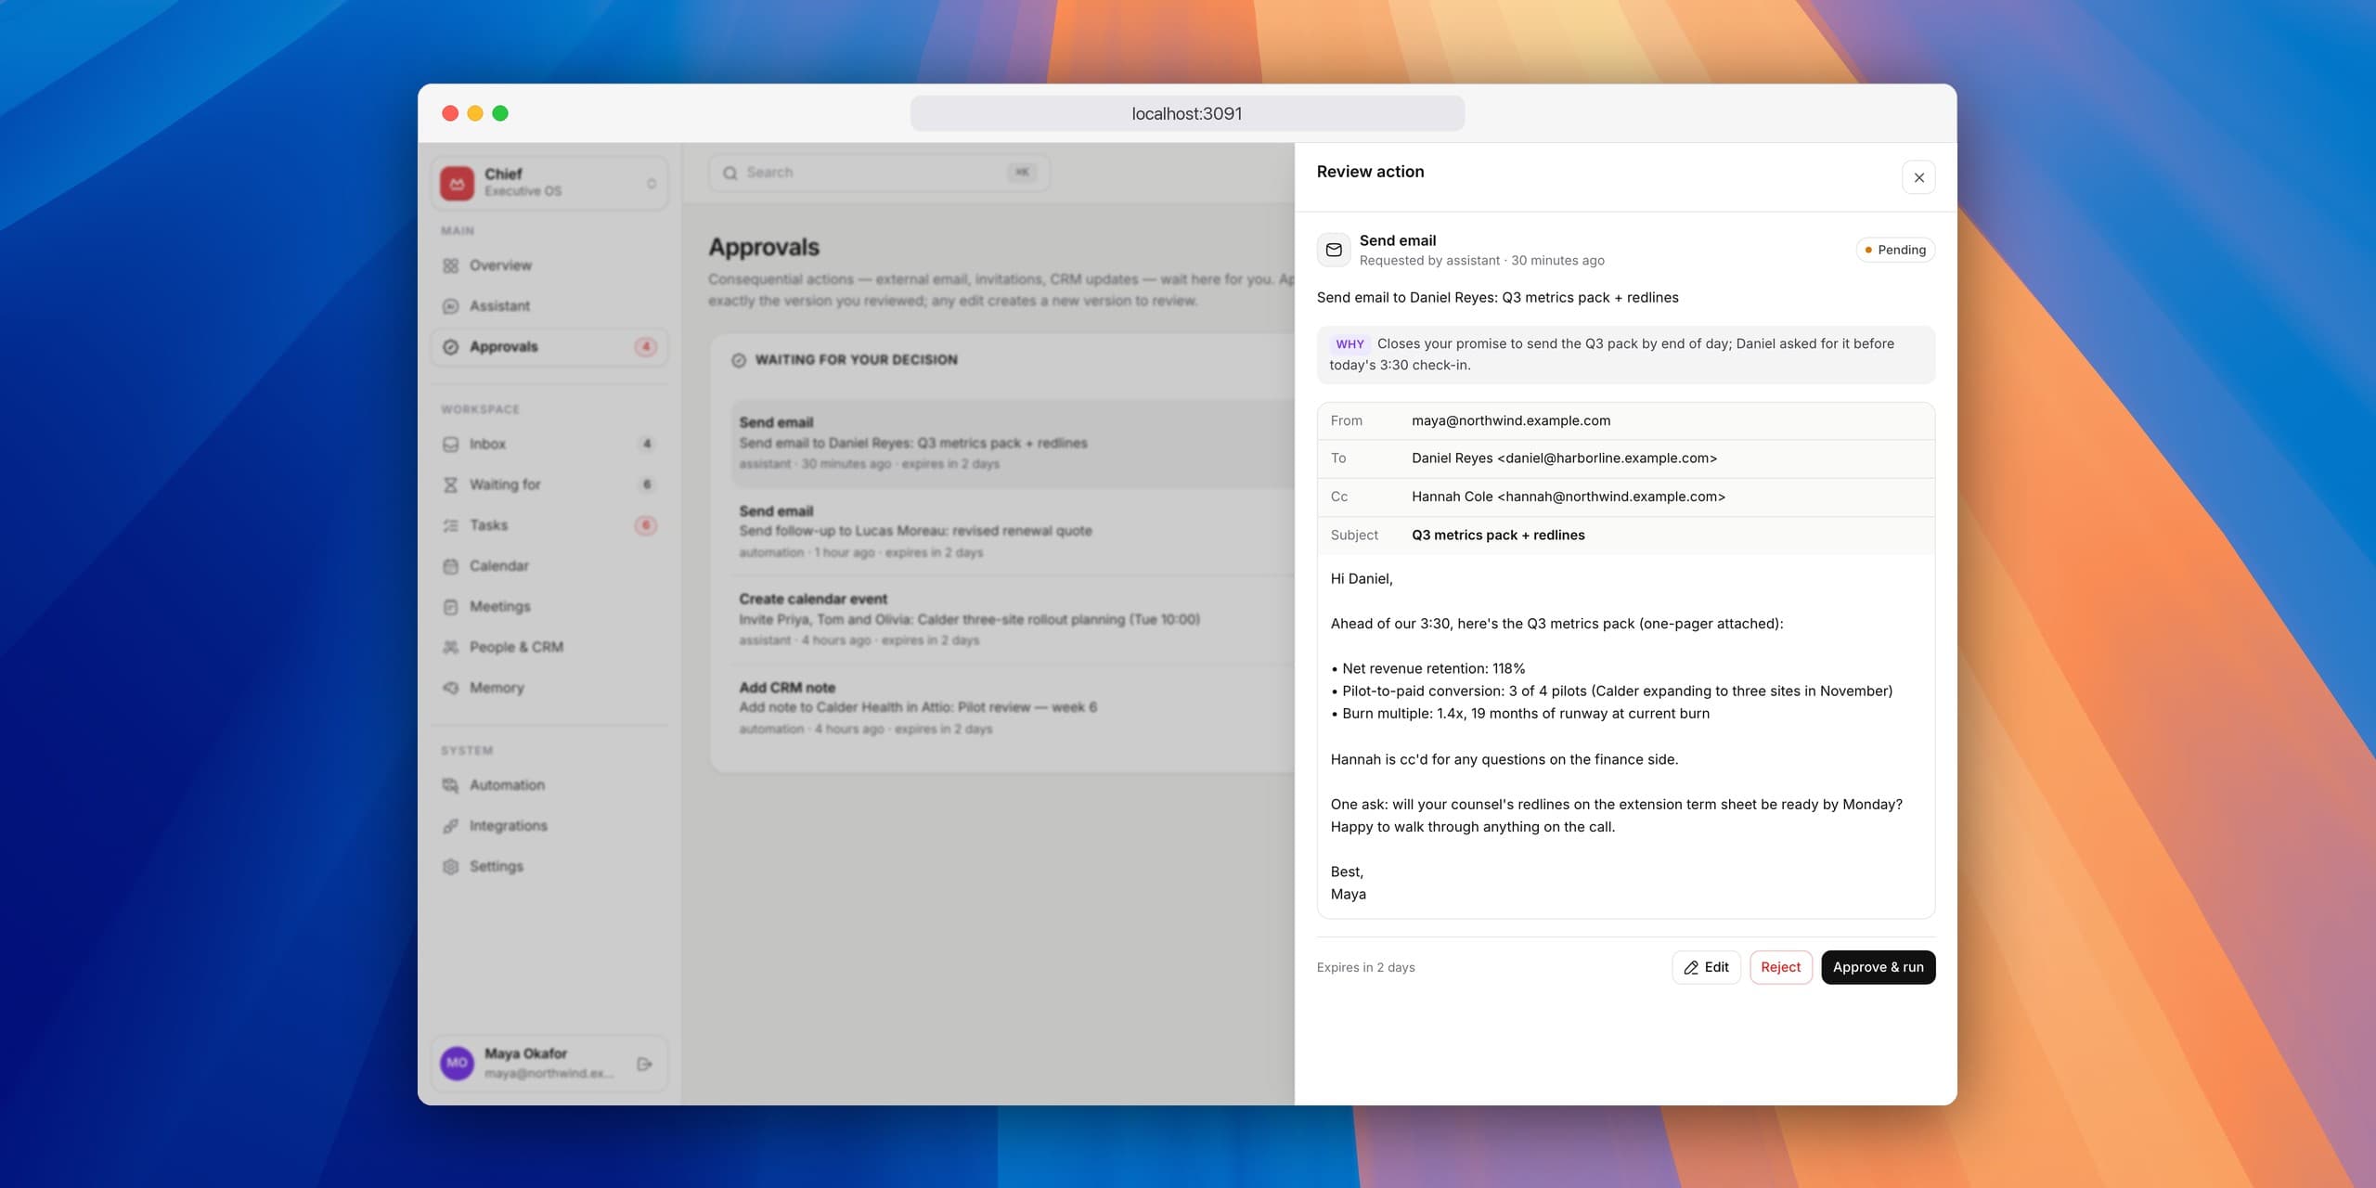Edit the drafted email

[x=1706, y=967]
